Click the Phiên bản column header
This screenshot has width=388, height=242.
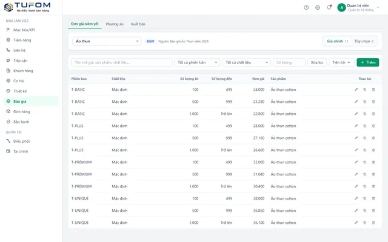[x=79, y=79]
